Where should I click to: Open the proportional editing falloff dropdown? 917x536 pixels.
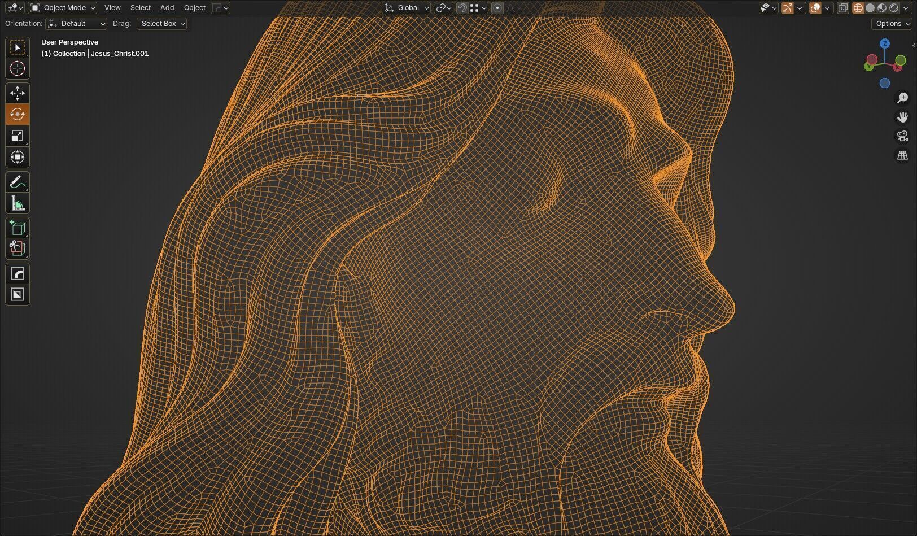pos(513,8)
